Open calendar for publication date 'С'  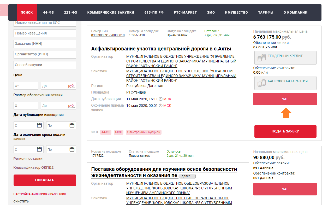[39, 125]
